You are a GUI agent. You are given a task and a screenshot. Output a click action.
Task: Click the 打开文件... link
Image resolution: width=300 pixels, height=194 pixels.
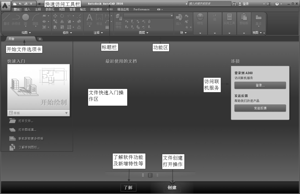pos(26,121)
